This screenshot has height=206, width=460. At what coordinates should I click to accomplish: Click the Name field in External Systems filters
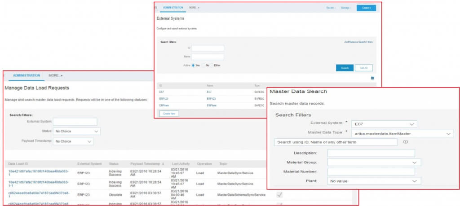[x=208, y=57]
